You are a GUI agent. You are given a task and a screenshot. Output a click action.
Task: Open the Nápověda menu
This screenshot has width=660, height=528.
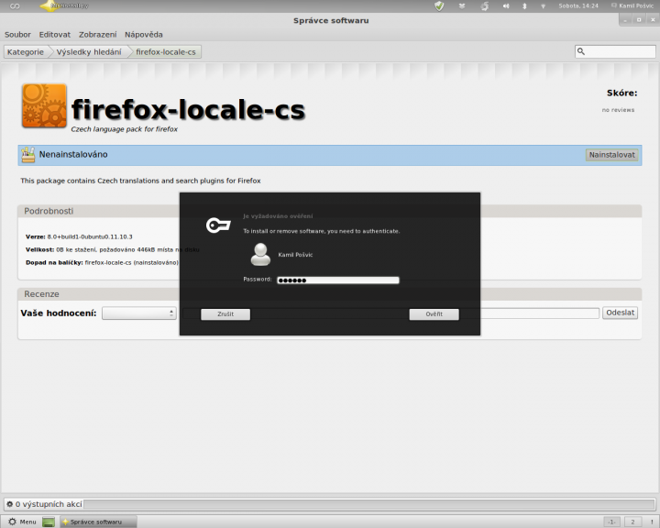[144, 35]
